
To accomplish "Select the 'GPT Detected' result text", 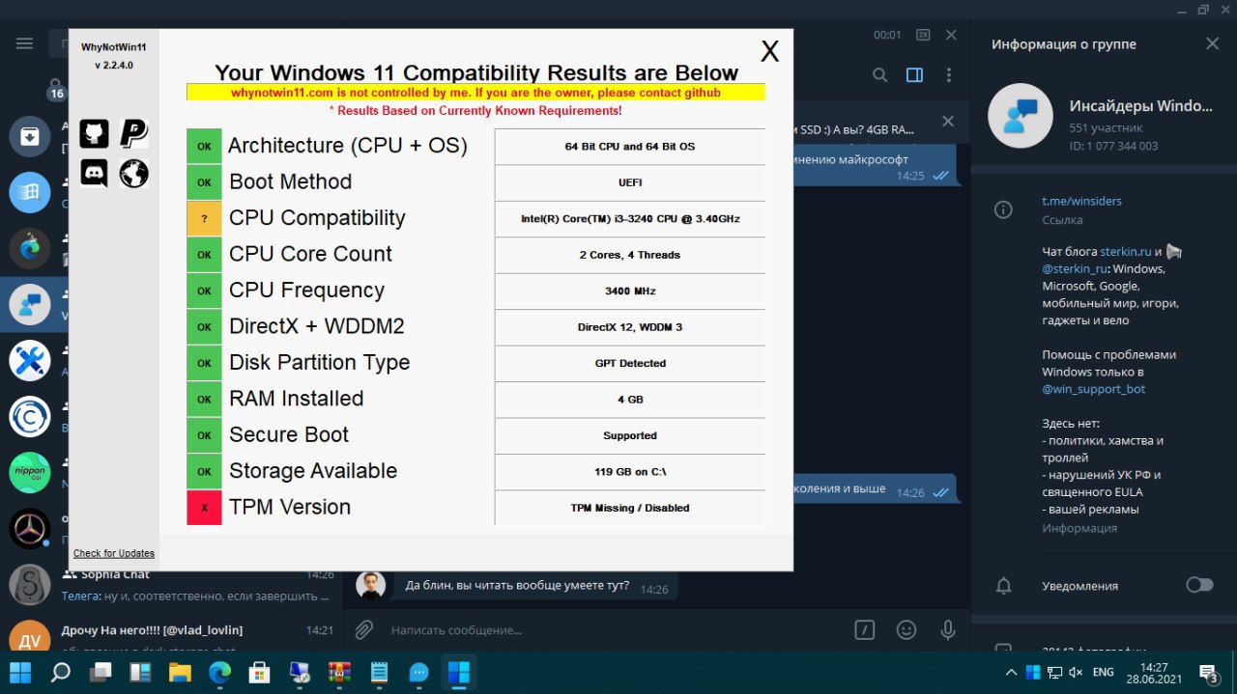I will [x=630, y=363].
